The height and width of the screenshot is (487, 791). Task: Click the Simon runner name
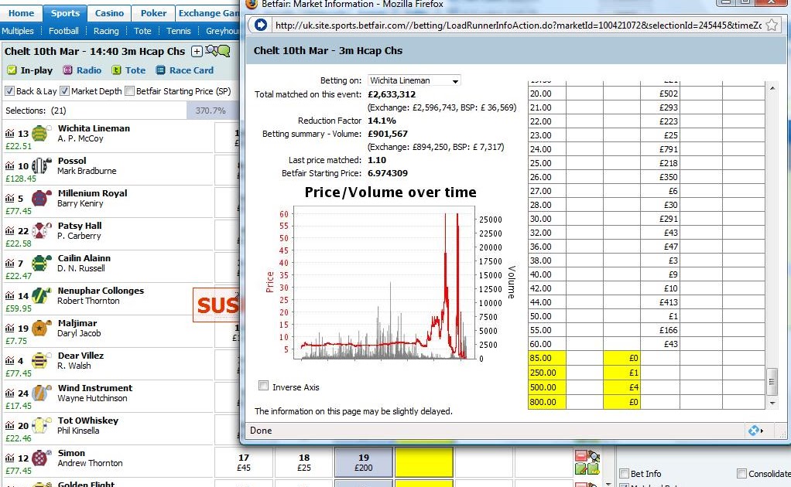click(x=71, y=453)
